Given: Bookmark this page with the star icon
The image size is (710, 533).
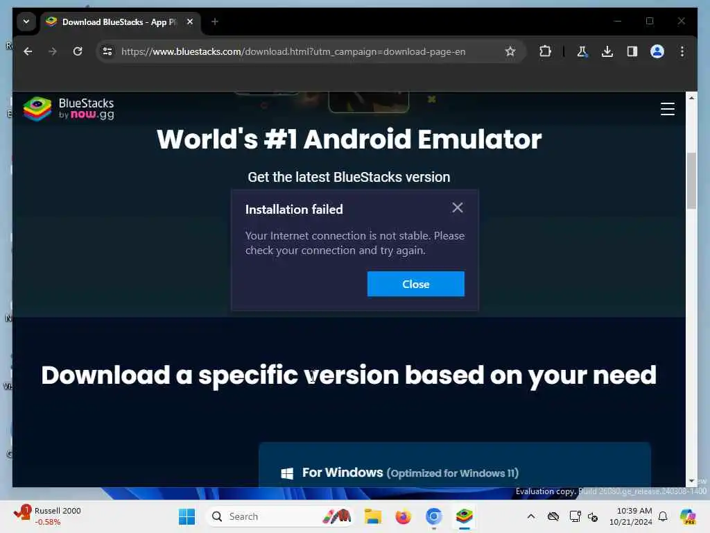Looking at the screenshot, I should (510, 51).
